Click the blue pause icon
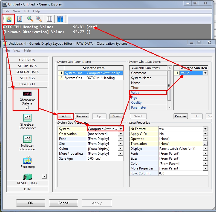Viewport: 216px width, 212px height. pos(60,19)
